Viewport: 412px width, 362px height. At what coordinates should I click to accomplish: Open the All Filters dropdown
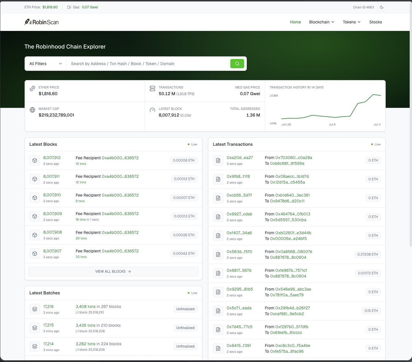pyautogui.click(x=45, y=63)
